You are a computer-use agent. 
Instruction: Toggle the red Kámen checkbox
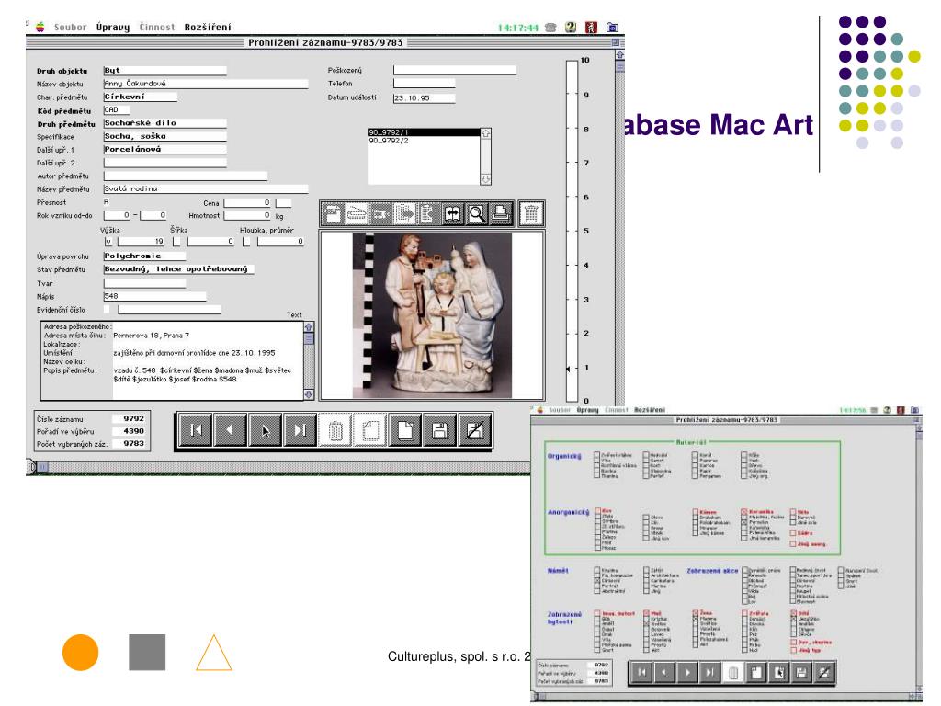tap(696, 512)
